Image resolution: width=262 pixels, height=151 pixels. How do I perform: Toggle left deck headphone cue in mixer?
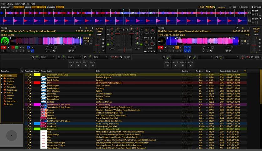pos(123,30)
